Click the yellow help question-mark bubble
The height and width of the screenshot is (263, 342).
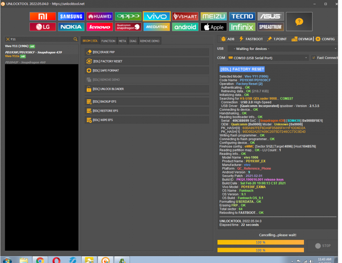[299, 21]
